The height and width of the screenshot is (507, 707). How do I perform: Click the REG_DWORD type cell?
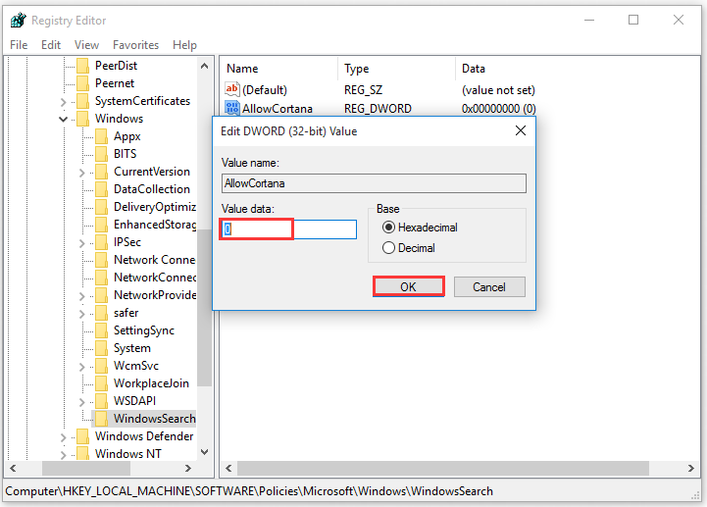coord(378,109)
